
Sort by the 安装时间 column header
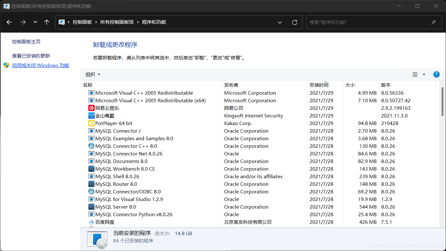pyautogui.click(x=319, y=85)
